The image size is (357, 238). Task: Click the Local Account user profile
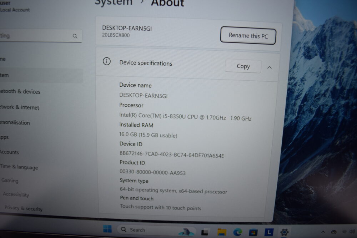tap(15, 6)
